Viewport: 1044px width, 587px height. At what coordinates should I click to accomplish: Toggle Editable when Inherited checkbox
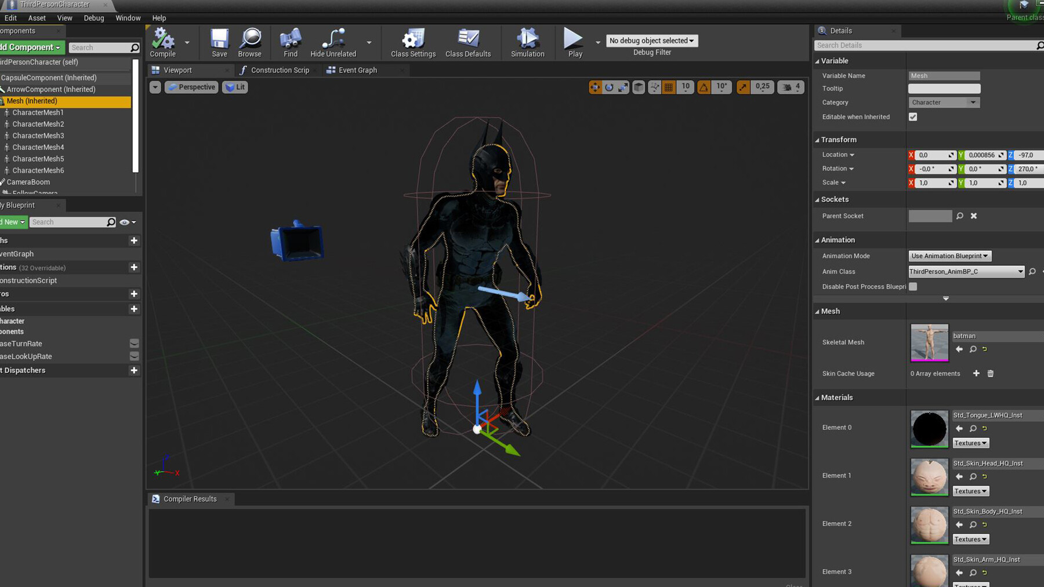(x=913, y=117)
